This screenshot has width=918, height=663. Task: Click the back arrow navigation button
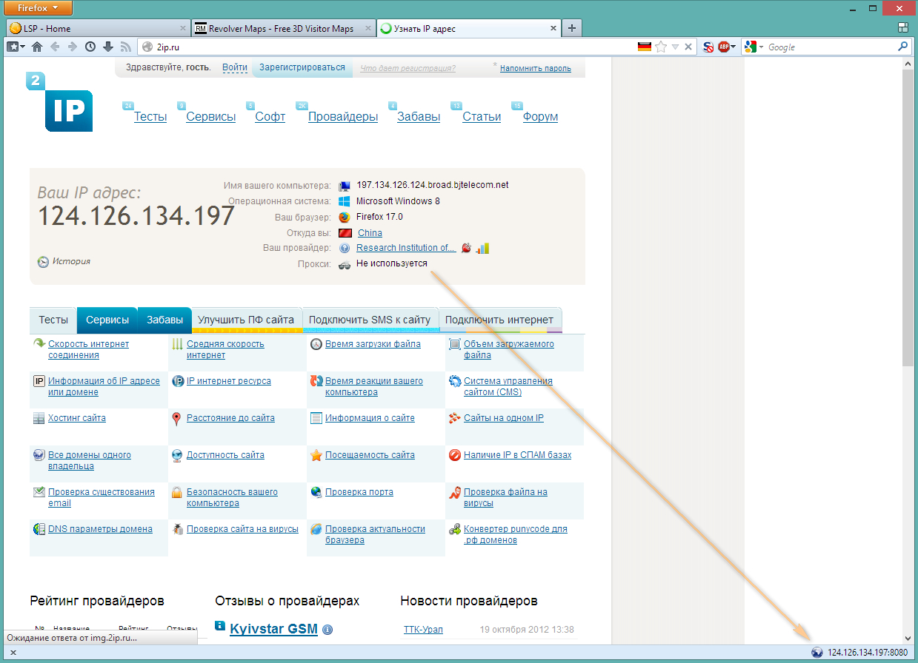[x=56, y=47]
